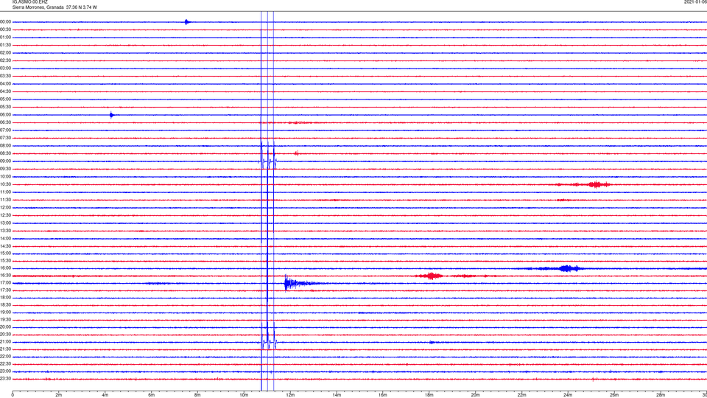Click the 18:30 time label

tap(5, 305)
